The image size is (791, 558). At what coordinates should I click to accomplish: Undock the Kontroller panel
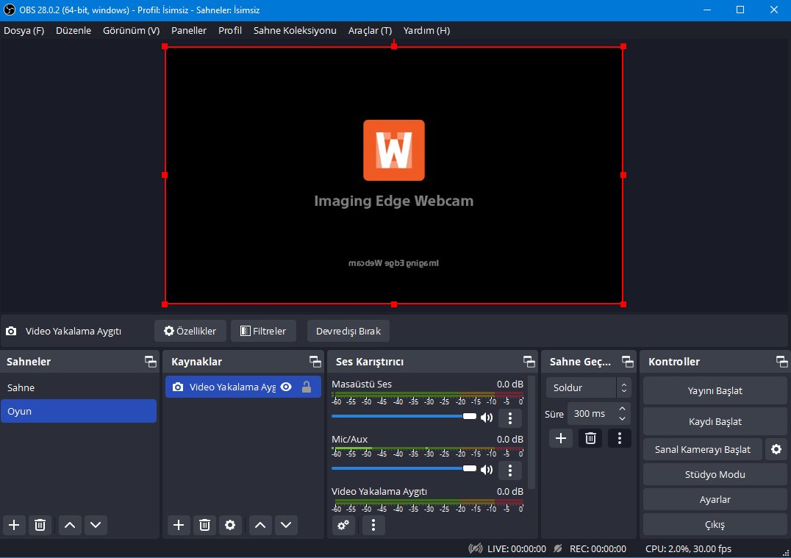pyautogui.click(x=781, y=361)
